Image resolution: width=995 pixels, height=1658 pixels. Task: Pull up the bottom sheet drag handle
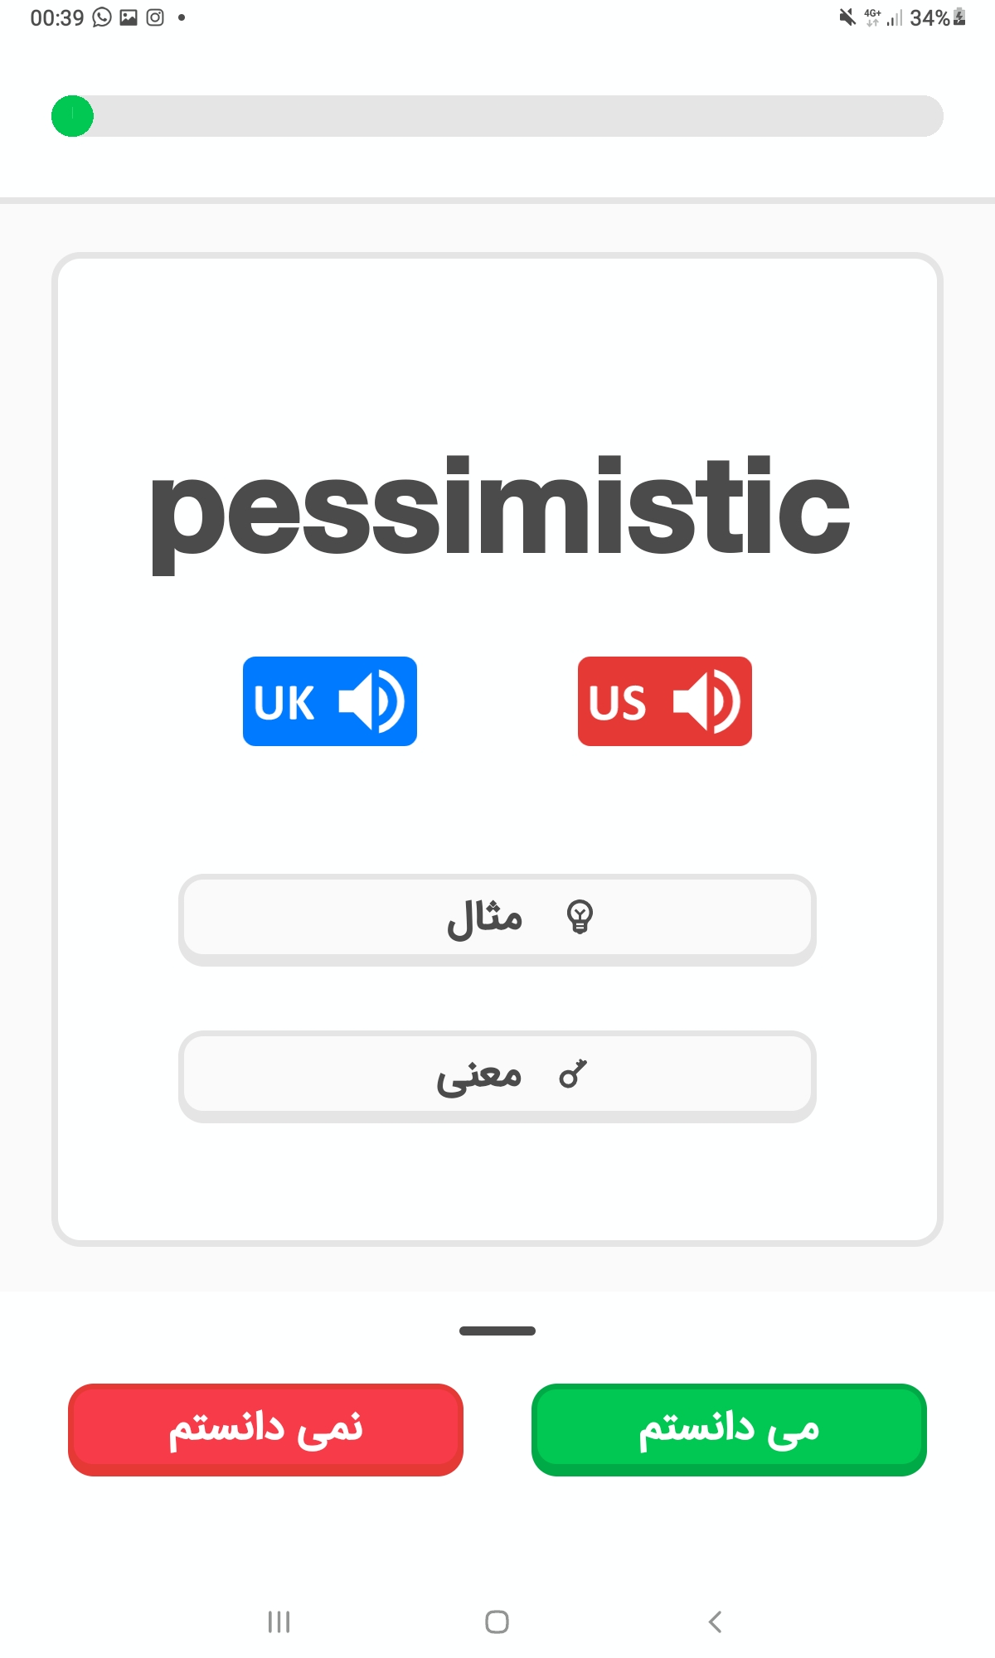tap(498, 1331)
